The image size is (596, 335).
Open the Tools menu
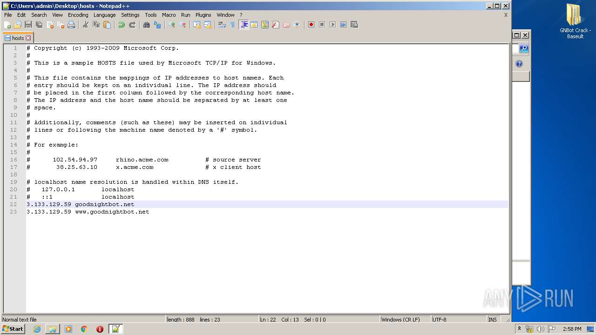point(151,15)
